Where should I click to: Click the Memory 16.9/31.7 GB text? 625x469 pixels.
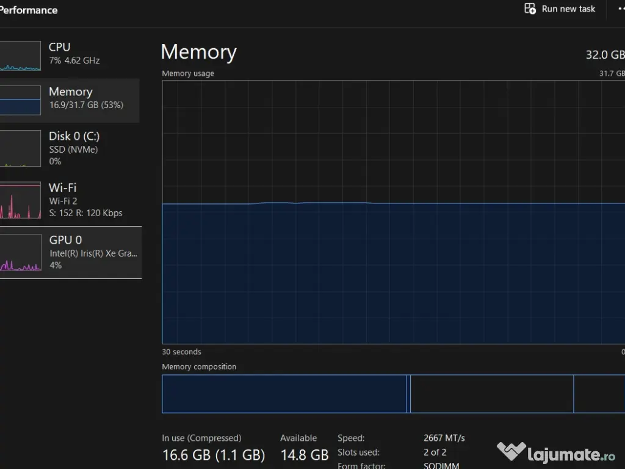pyautogui.click(x=85, y=105)
